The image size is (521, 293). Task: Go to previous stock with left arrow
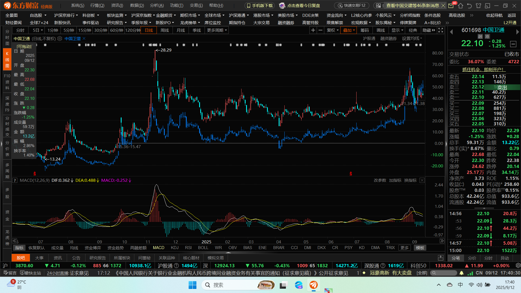(452, 32)
